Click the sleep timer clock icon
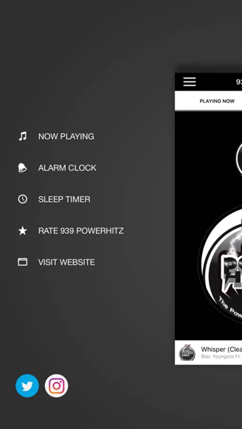This screenshot has width=242, height=429. pyautogui.click(x=22, y=199)
